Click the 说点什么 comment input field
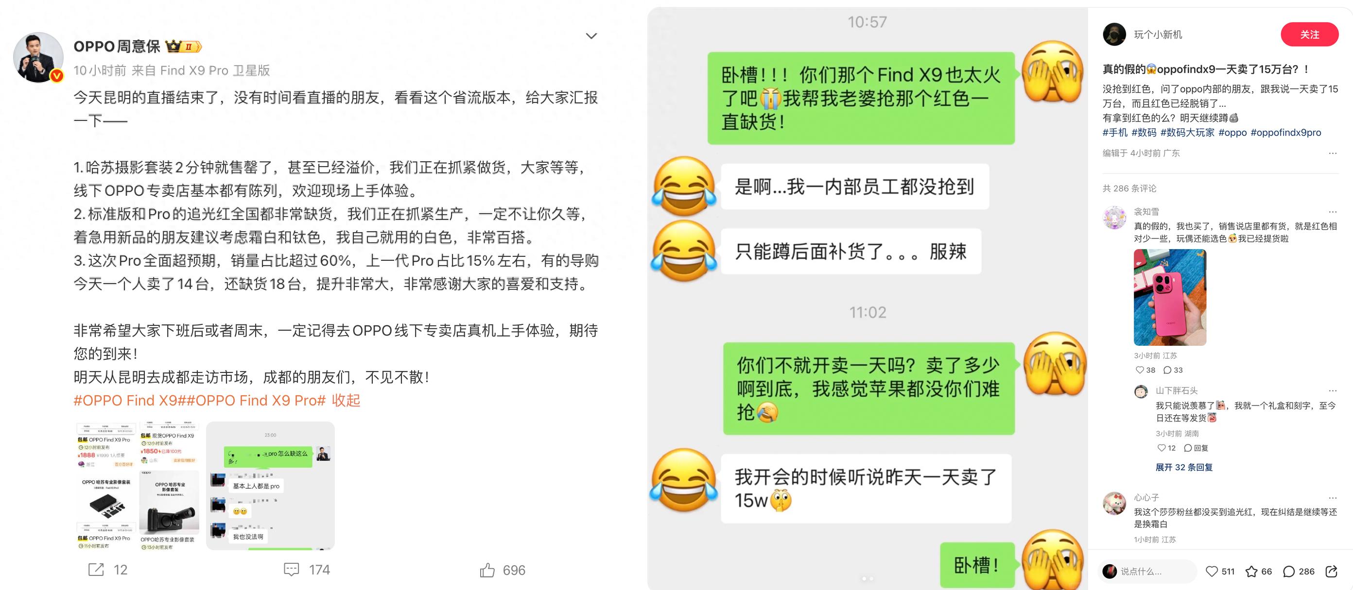The height and width of the screenshot is (590, 1353). click(x=1147, y=571)
